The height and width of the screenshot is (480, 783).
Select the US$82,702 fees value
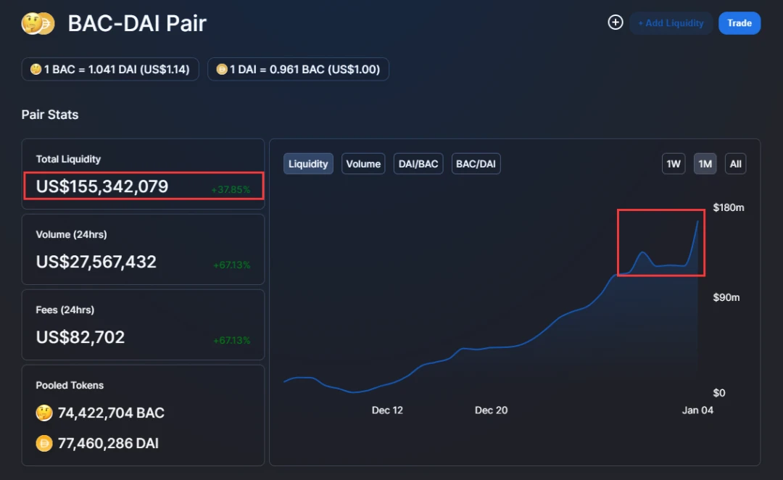click(80, 337)
